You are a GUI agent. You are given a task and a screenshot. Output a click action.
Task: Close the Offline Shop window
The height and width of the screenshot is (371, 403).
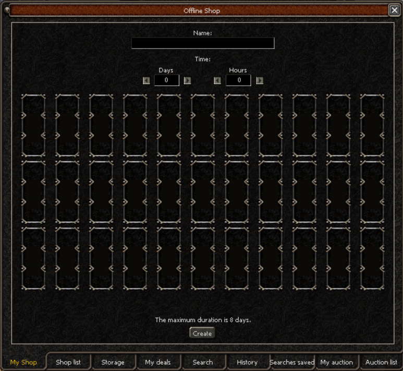tap(394, 10)
